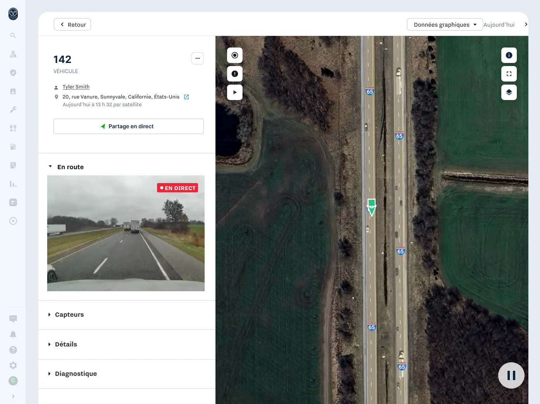
Task: Open the help question-mark icon
Action: pos(13,350)
